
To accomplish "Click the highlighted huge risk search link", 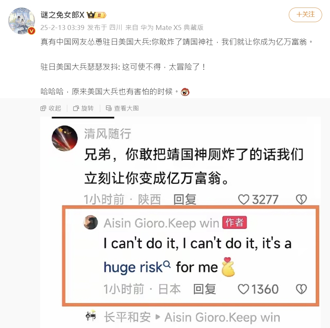I will (137, 267).
